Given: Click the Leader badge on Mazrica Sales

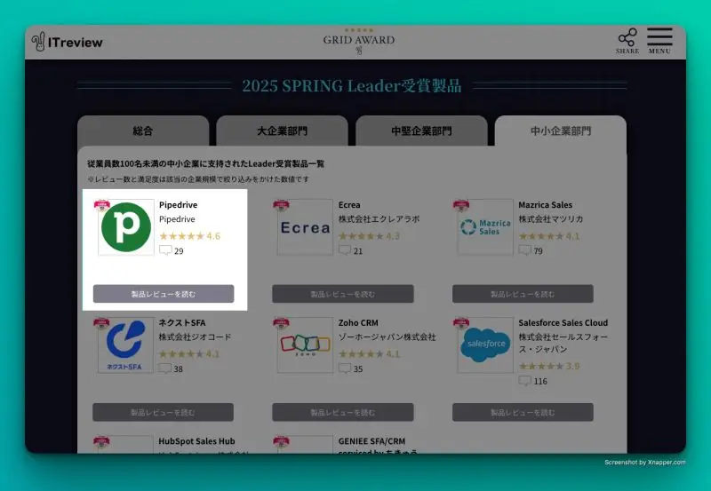Looking at the screenshot, I should tap(461, 206).
